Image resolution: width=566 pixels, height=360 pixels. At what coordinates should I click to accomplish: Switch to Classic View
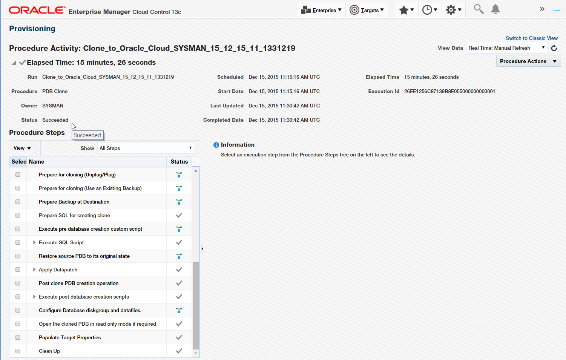click(532, 38)
